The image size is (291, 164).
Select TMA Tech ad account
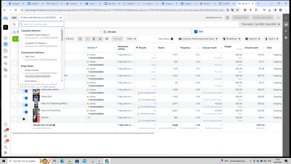point(38,58)
